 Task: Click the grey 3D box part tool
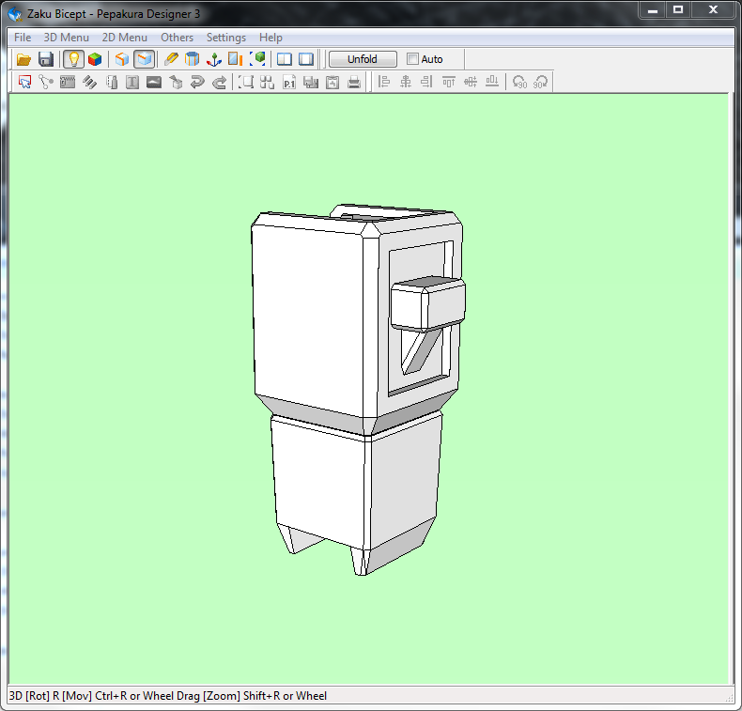click(176, 82)
